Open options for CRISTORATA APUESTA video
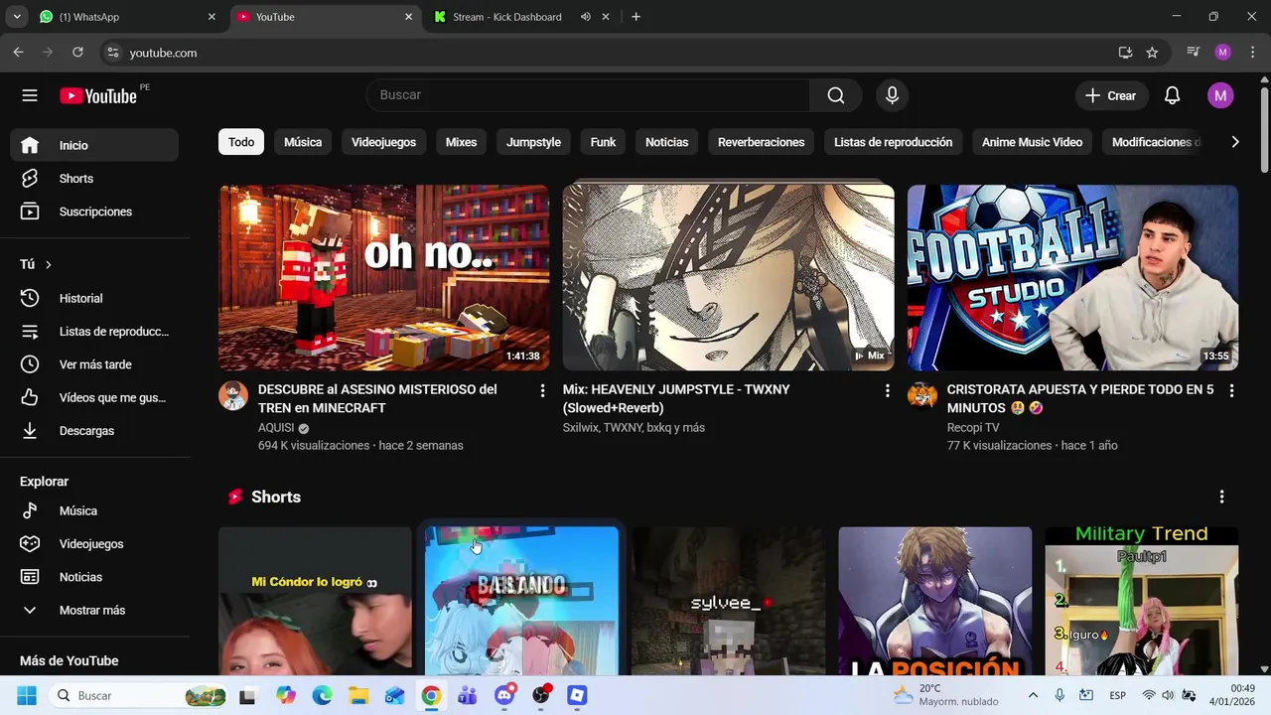This screenshot has height=715, width=1271. (x=1231, y=391)
